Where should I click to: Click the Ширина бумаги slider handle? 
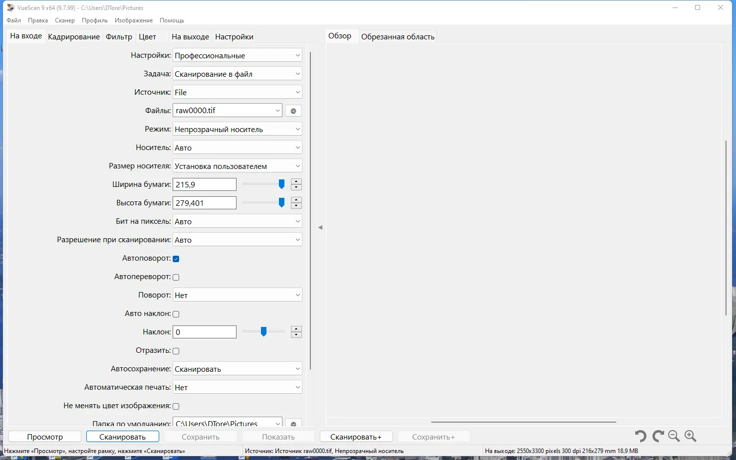coord(281,184)
